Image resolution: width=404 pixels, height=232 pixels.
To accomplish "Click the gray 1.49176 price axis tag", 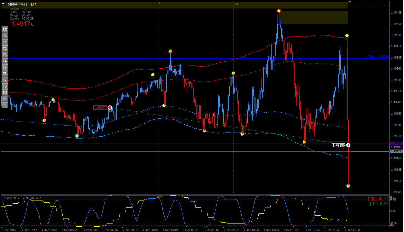I will click(396, 151).
